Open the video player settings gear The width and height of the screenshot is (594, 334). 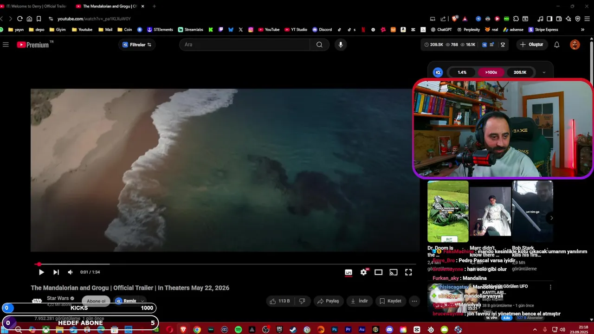pyautogui.click(x=364, y=272)
